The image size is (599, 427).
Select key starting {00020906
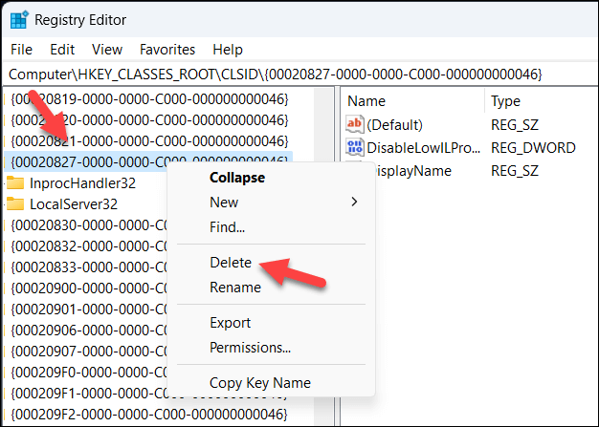(89, 331)
